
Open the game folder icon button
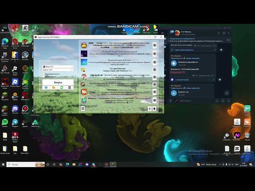pyautogui.click(x=54, y=88)
